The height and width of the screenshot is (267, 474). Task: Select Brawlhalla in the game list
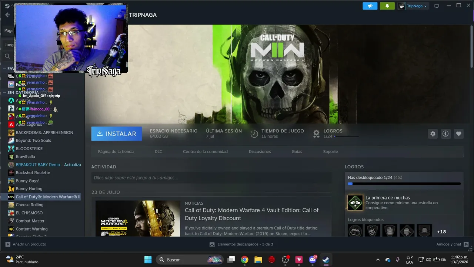tap(26, 156)
